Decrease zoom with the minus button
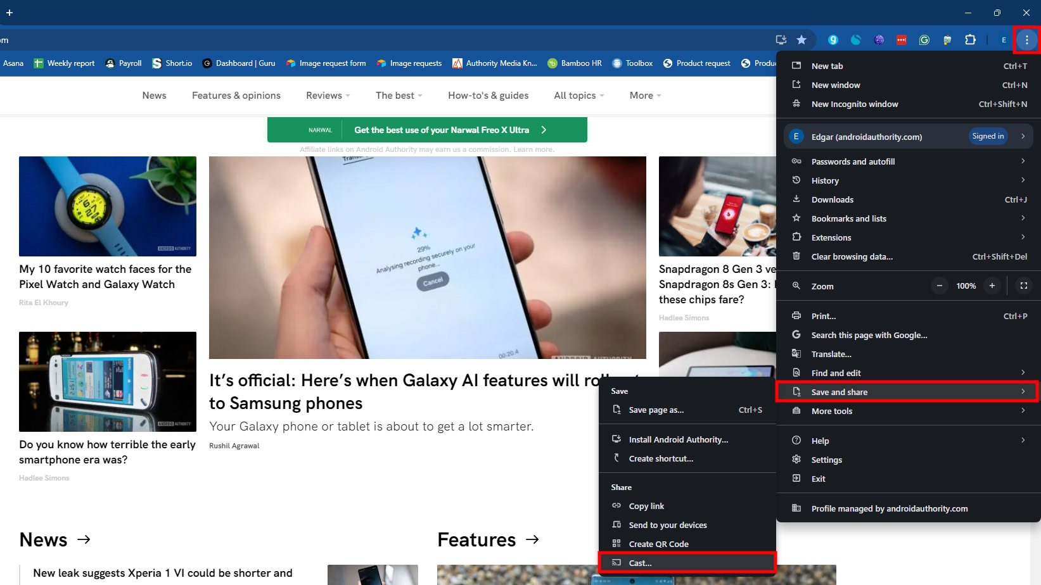The height and width of the screenshot is (585, 1041). click(x=940, y=286)
